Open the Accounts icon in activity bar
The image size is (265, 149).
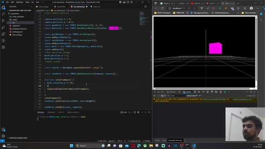[3, 130]
